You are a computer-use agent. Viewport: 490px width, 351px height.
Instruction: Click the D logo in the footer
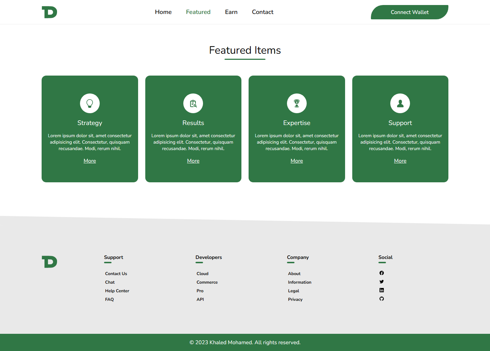(x=49, y=262)
